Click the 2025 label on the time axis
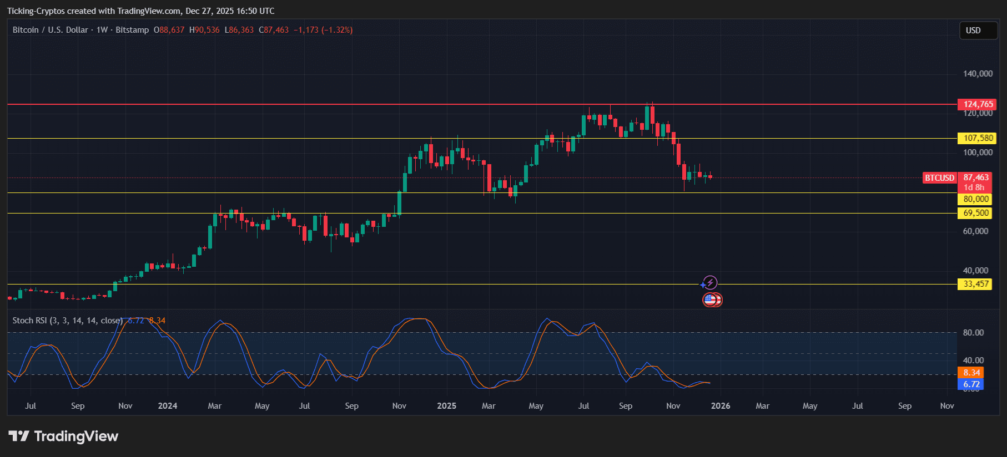Screen dimensions: 1007x457 tap(446, 406)
